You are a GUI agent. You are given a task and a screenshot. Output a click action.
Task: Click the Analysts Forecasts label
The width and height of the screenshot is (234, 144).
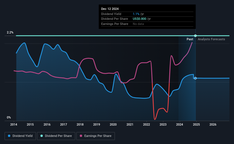211,39
